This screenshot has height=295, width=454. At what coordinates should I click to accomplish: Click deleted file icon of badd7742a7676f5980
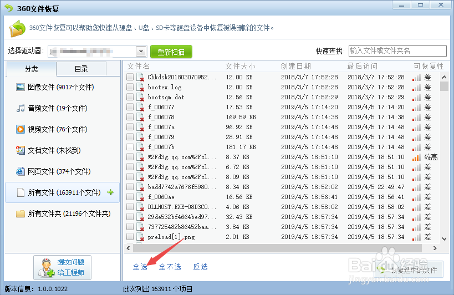click(140, 187)
